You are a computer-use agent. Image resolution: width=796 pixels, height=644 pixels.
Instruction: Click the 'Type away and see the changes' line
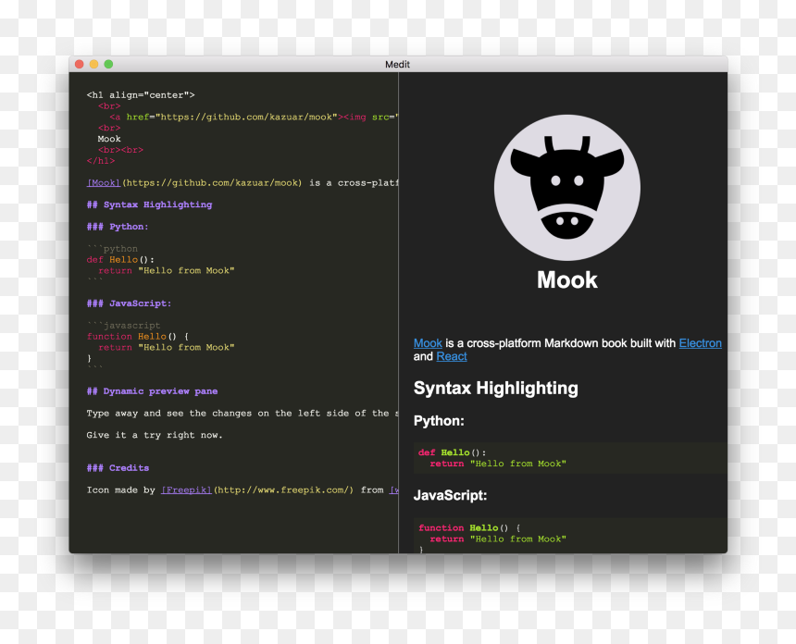(243, 413)
